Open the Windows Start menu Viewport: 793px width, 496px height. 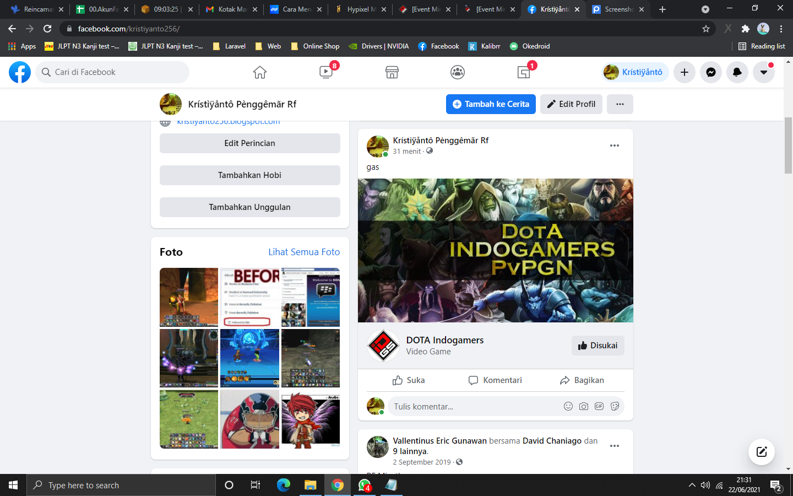pyautogui.click(x=13, y=485)
